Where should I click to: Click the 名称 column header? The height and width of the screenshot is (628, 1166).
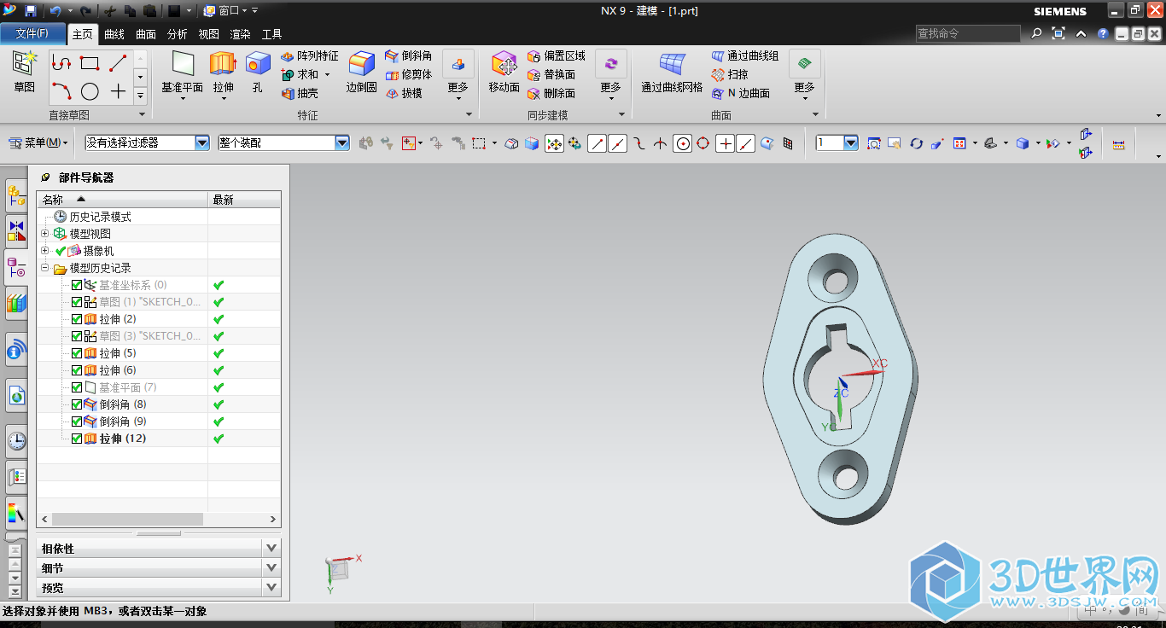pos(122,200)
